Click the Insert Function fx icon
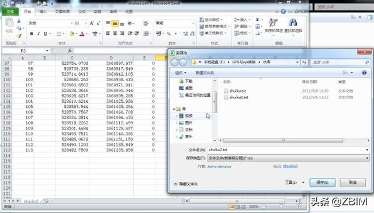This screenshot has height=213, width=374. coord(70,51)
